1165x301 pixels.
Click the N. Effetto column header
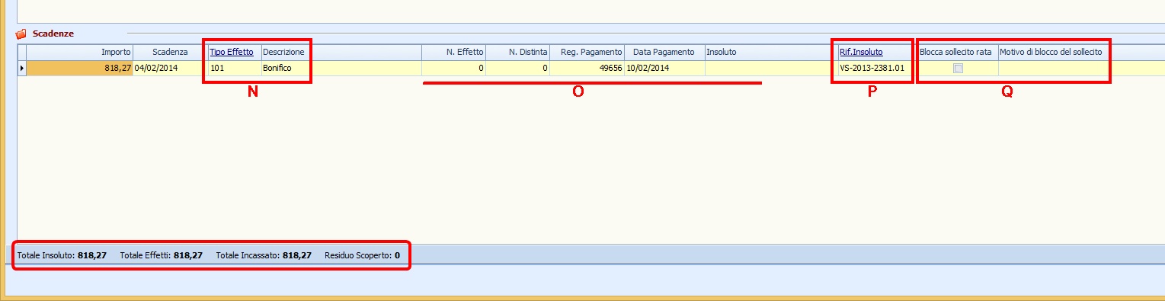454,52
